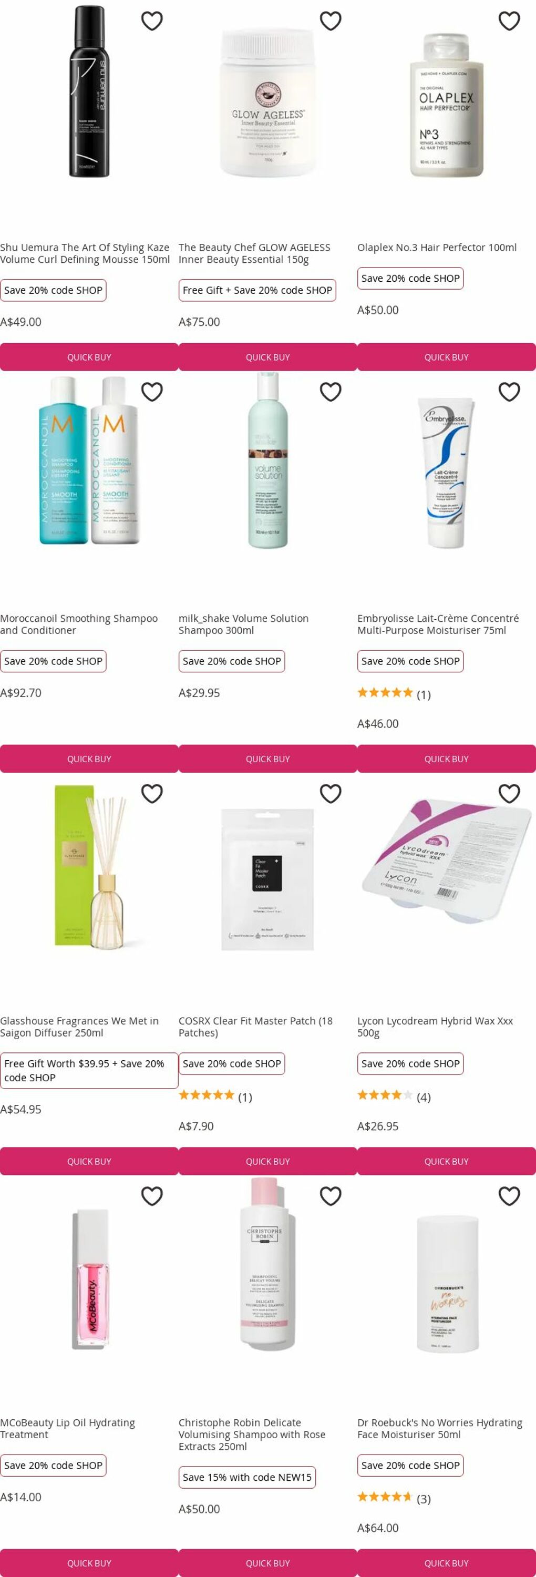Save milk_shake Volume shampoo via heart
Screen dimensions: 536x1577
point(331,392)
